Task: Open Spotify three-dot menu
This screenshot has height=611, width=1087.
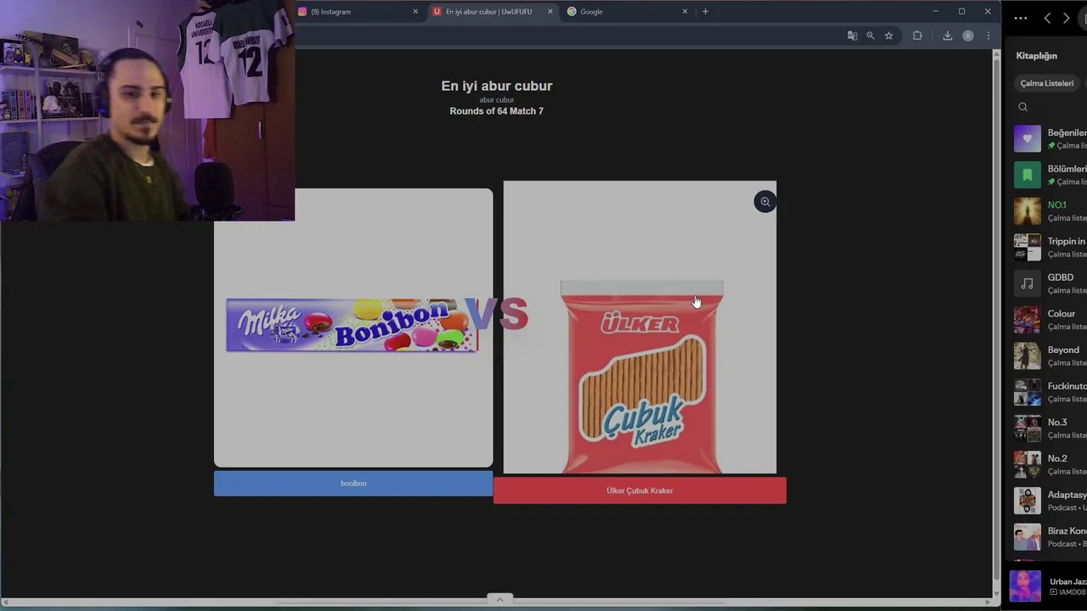Action: click(x=1021, y=18)
